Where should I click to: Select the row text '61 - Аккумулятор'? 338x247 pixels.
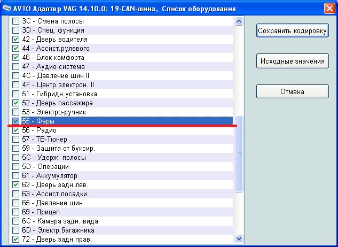tap(50, 176)
